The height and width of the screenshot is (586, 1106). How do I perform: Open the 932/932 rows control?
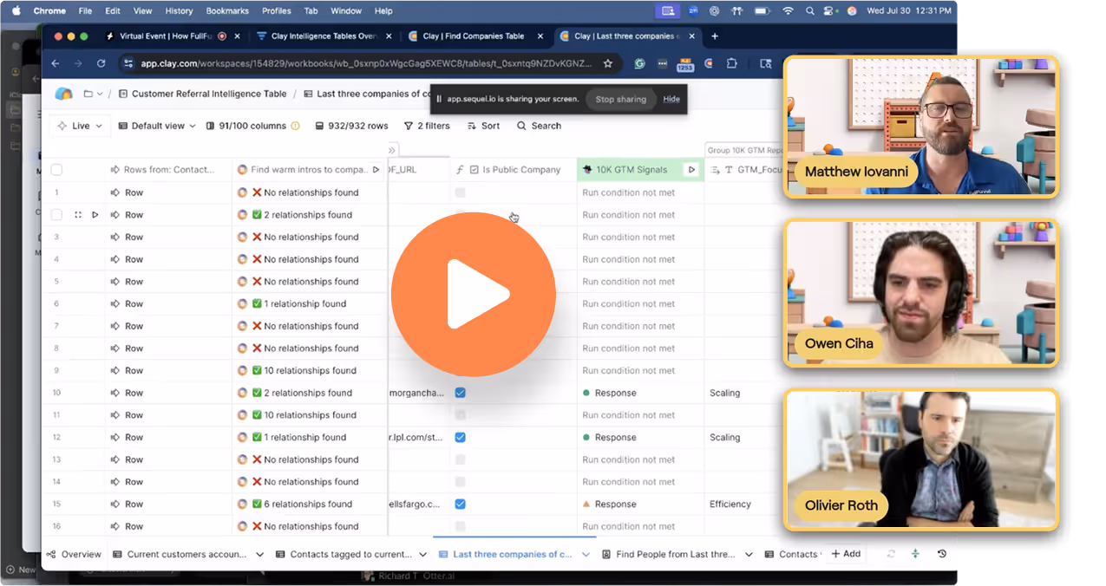[351, 126]
